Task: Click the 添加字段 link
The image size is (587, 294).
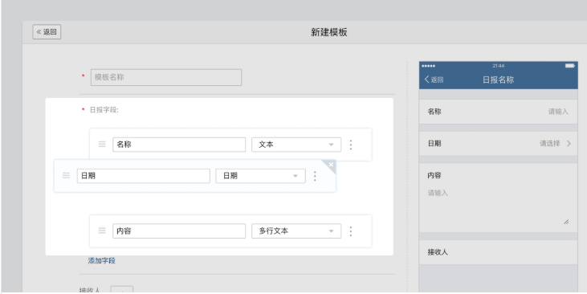Action: click(x=102, y=261)
